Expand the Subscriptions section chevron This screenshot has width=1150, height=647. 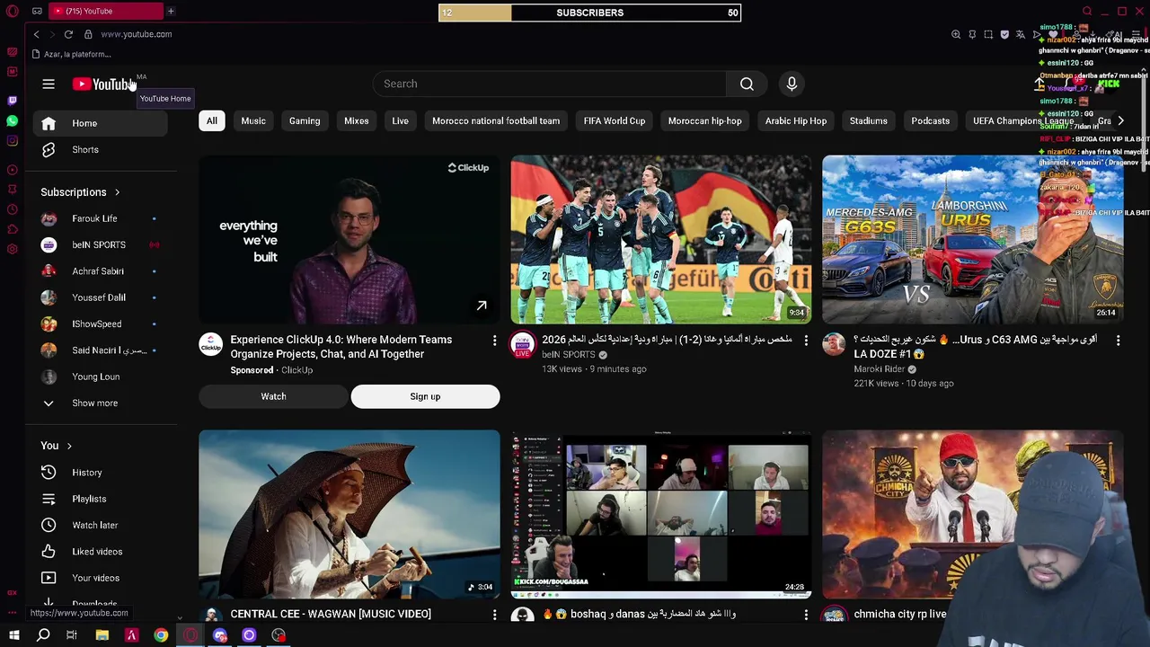click(117, 192)
